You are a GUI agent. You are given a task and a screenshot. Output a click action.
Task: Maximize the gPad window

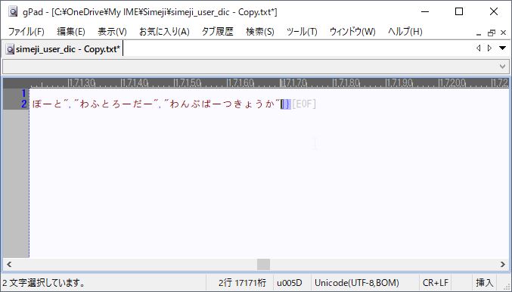tap(459, 12)
